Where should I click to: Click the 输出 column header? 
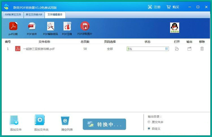(189, 42)
